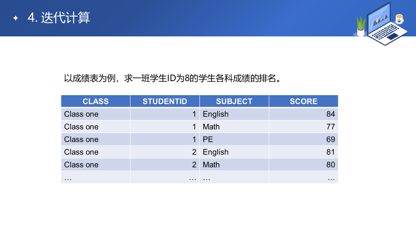Click student ID 2 in the score 80 row
The width and height of the screenshot is (416, 234).
click(x=194, y=165)
